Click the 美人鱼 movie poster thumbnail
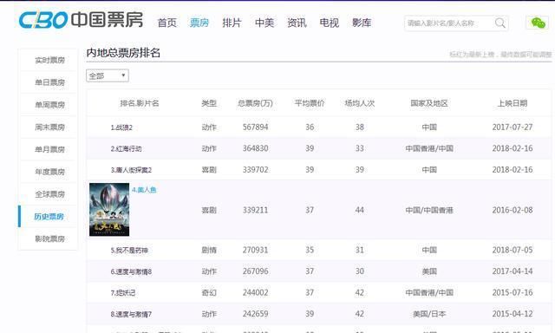The image size is (555, 333). 109,210
